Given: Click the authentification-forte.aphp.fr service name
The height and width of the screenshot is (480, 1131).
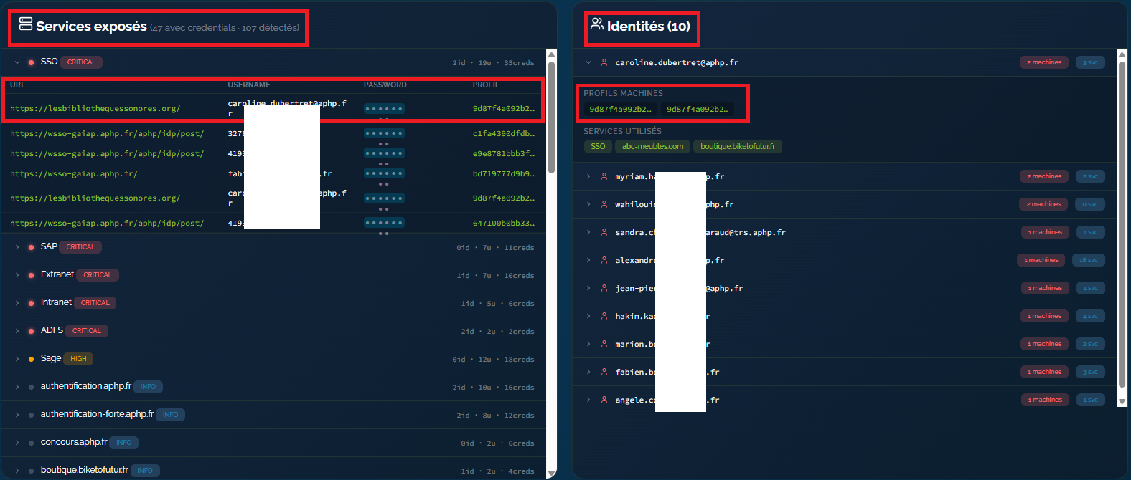Looking at the screenshot, I should point(97,414).
